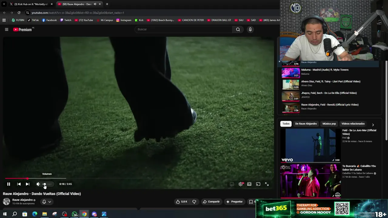Click the search magnifier button
The height and width of the screenshot is (218, 388).
tap(238, 29)
